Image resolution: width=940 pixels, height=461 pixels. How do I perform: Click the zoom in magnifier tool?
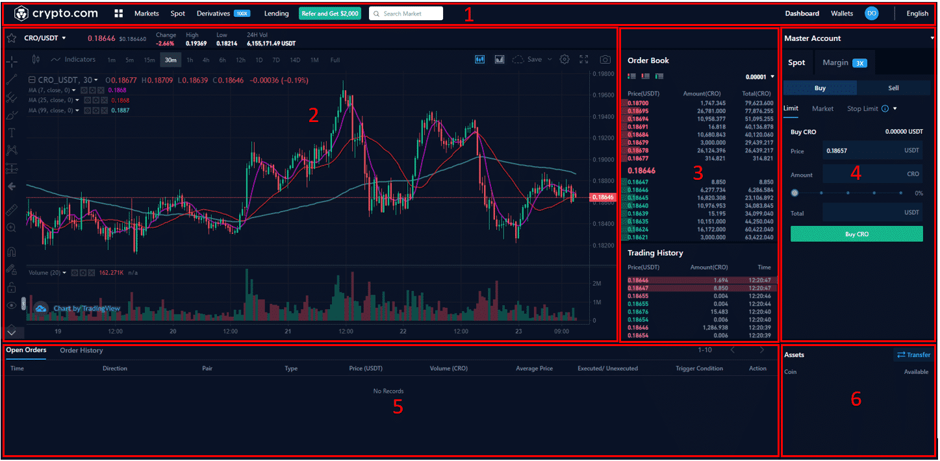(x=12, y=228)
